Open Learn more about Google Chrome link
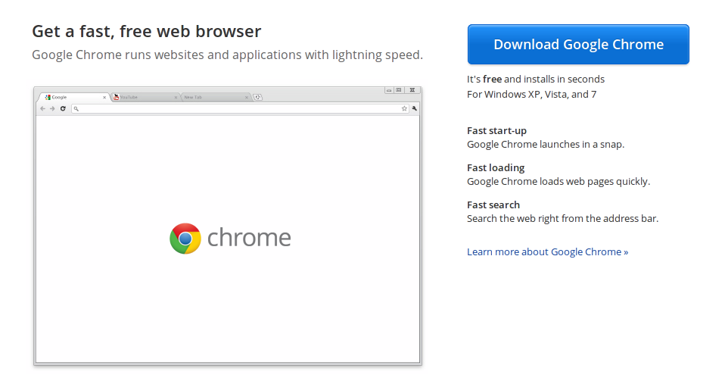Image resolution: width=725 pixels, height=381 pixels. click(547, 251)
